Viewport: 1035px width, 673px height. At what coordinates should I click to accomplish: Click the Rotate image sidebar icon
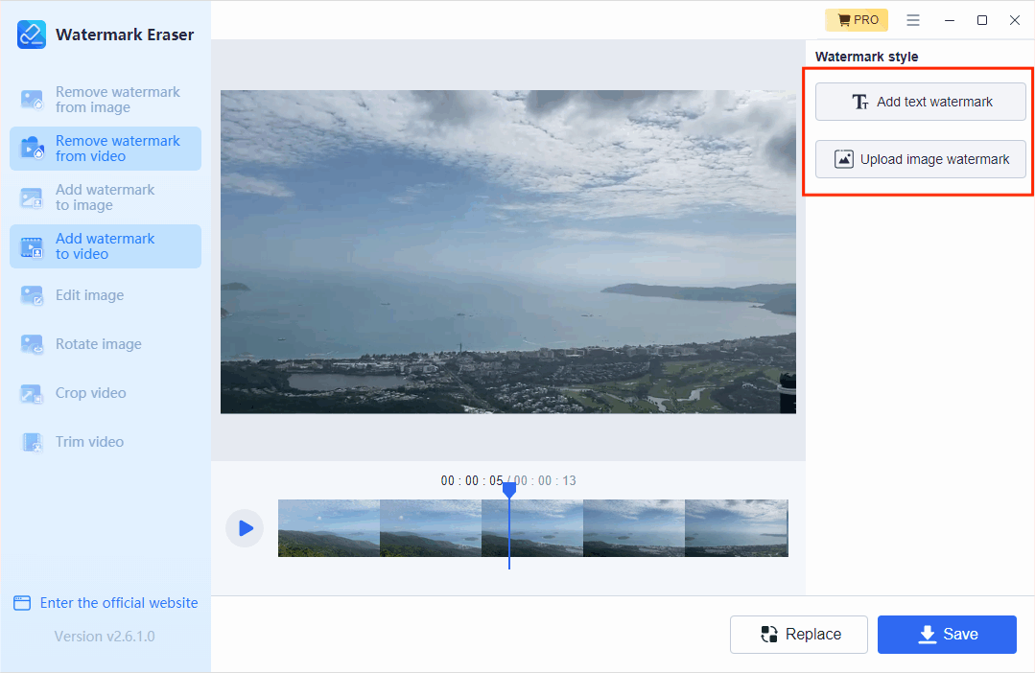point(32,344)
